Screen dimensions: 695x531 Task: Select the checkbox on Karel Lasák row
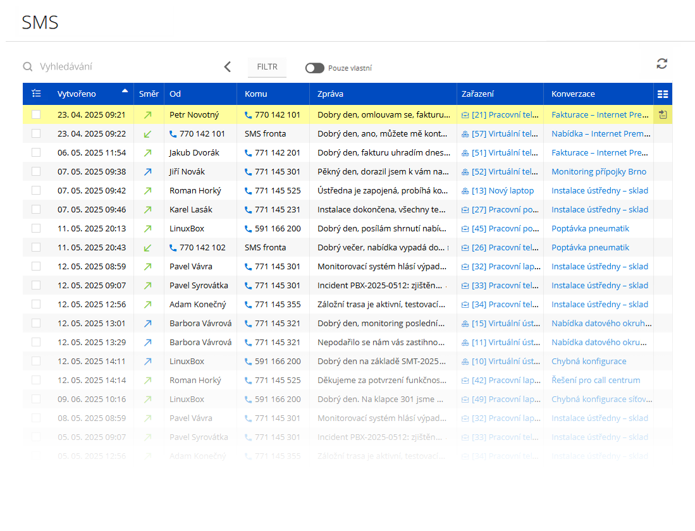point(36,209)
